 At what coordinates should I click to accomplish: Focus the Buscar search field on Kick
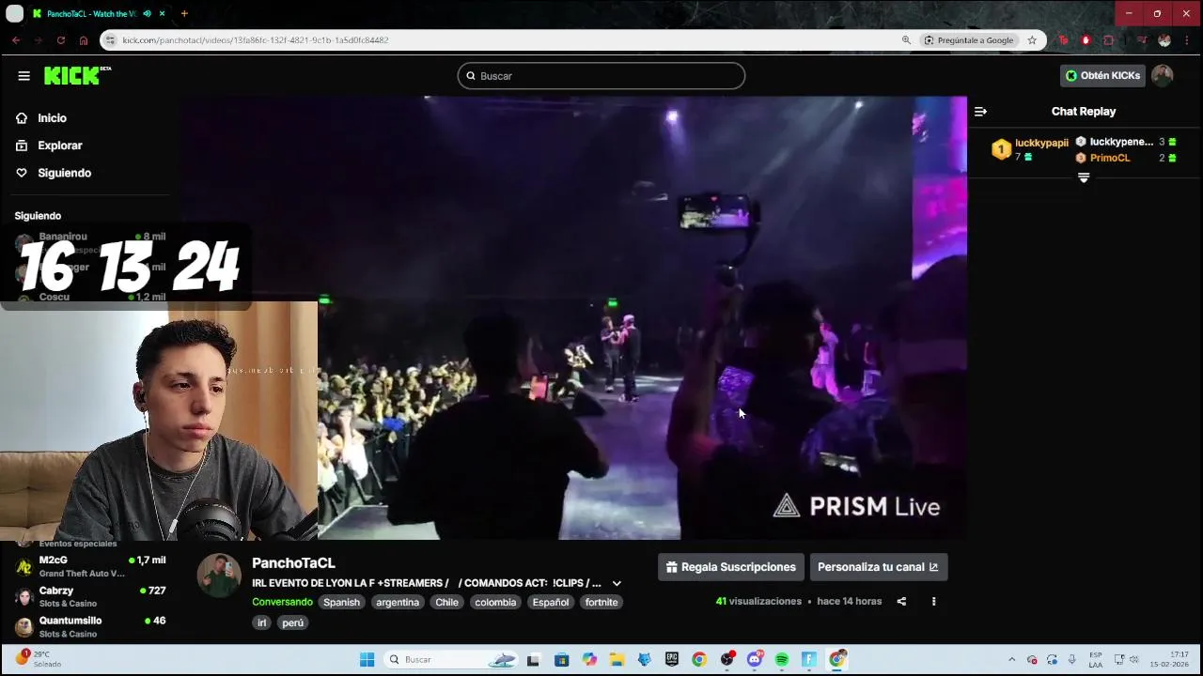(601, 76)
